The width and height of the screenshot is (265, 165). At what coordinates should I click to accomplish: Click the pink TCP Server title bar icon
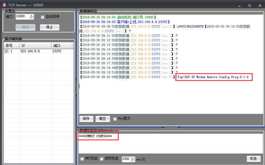pyautogui.click(x=3, y=5)
